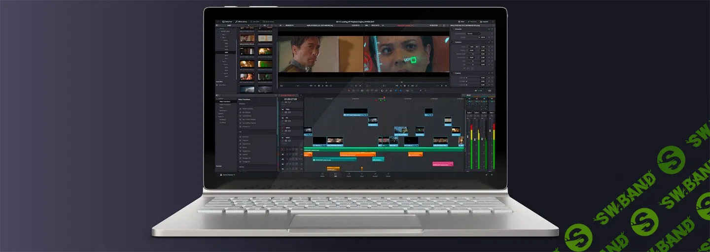Screen dimensions: 710x252
Task: Switch to the Deliver page
Action: [x=388, y=175]
